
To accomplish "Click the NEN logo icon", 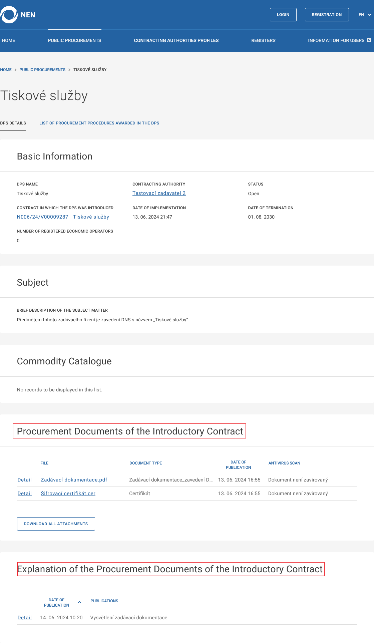I will click(9, 15).
